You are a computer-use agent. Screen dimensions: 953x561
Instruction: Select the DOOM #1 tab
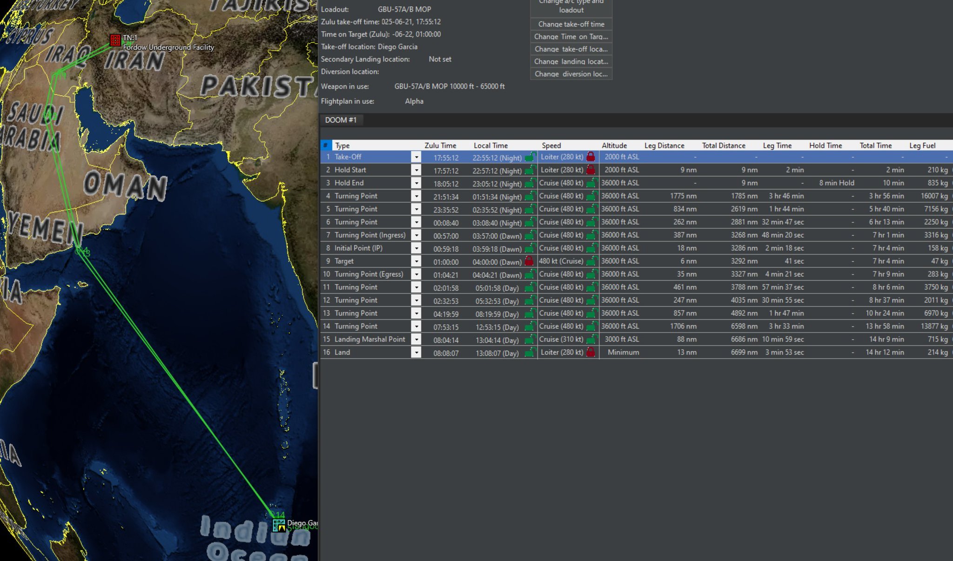tap(341, 120)
